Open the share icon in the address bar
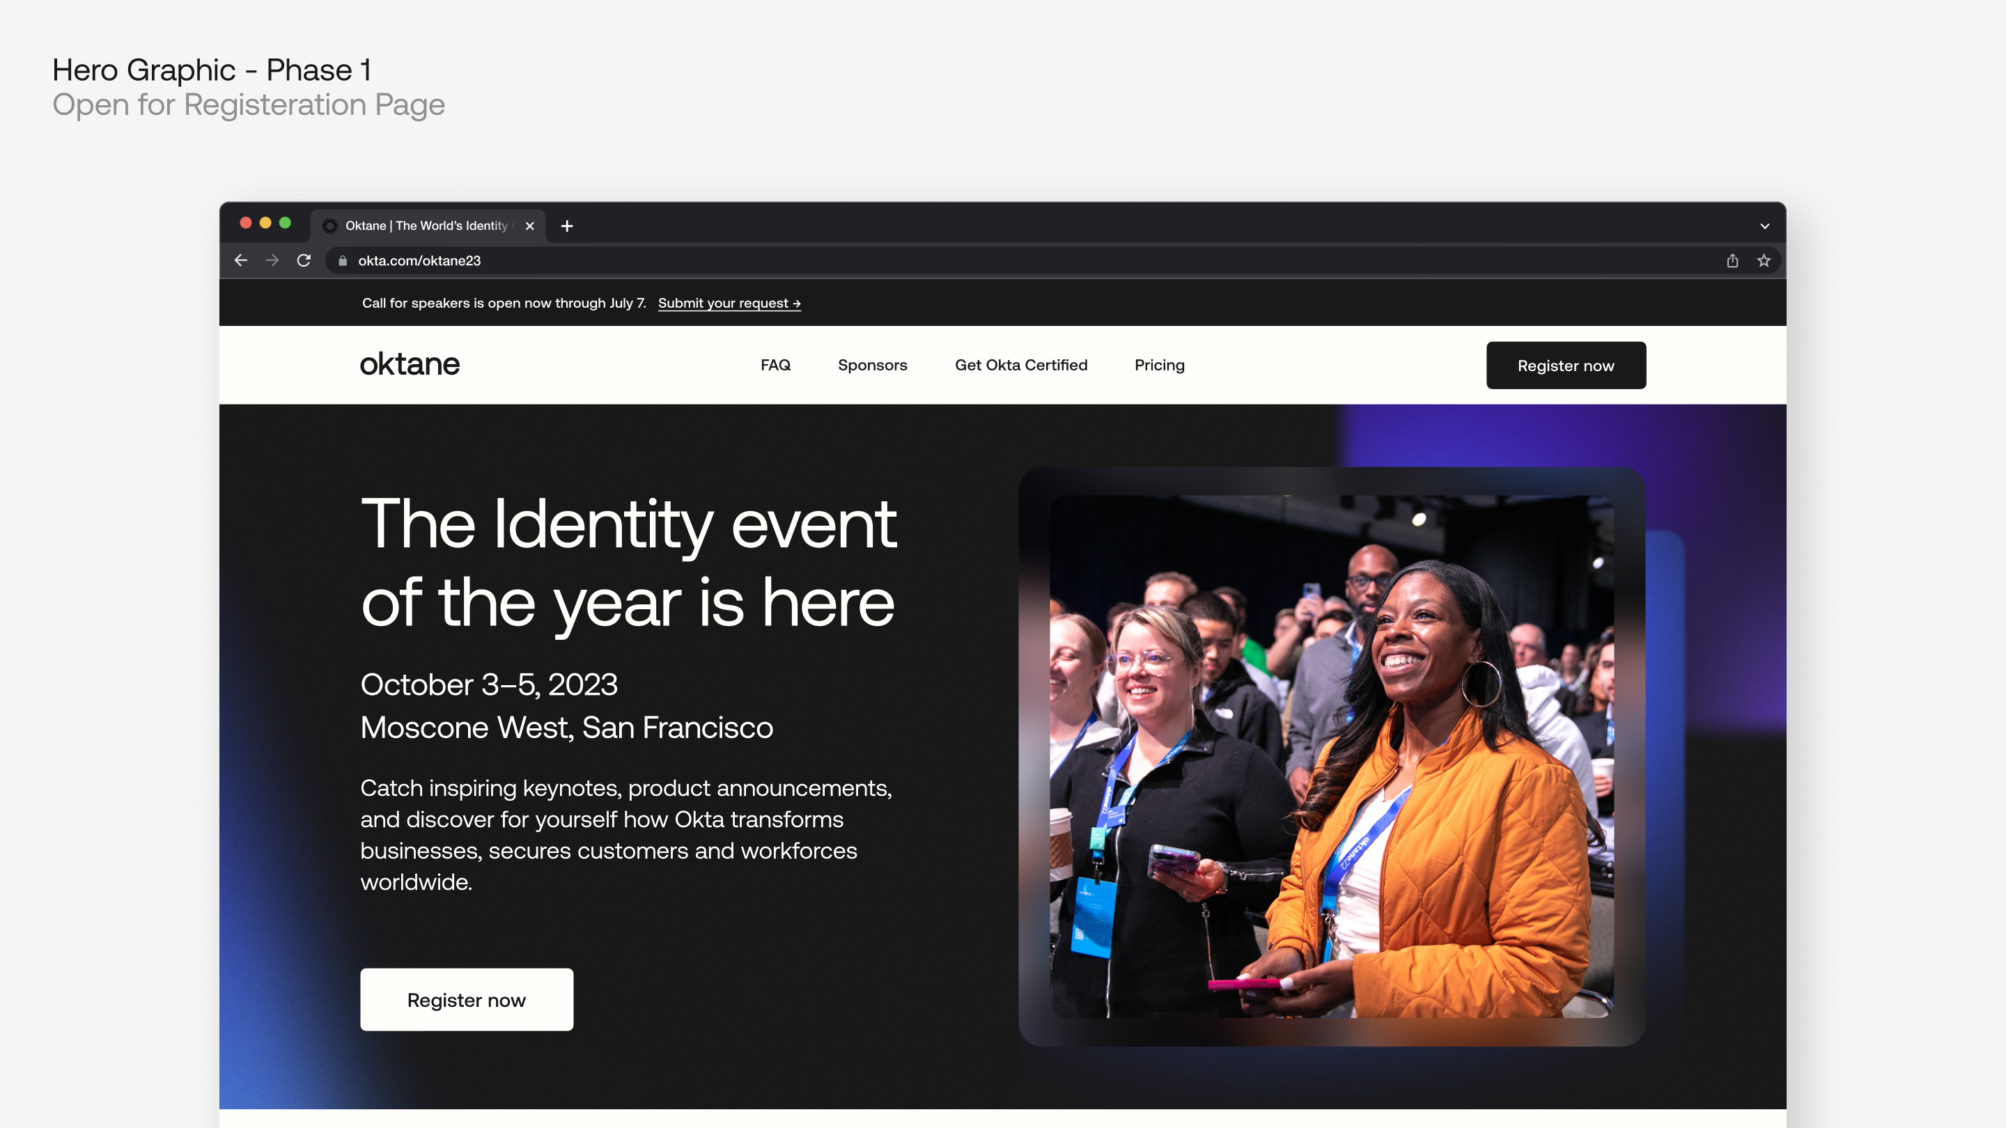 pos(1732,261)
